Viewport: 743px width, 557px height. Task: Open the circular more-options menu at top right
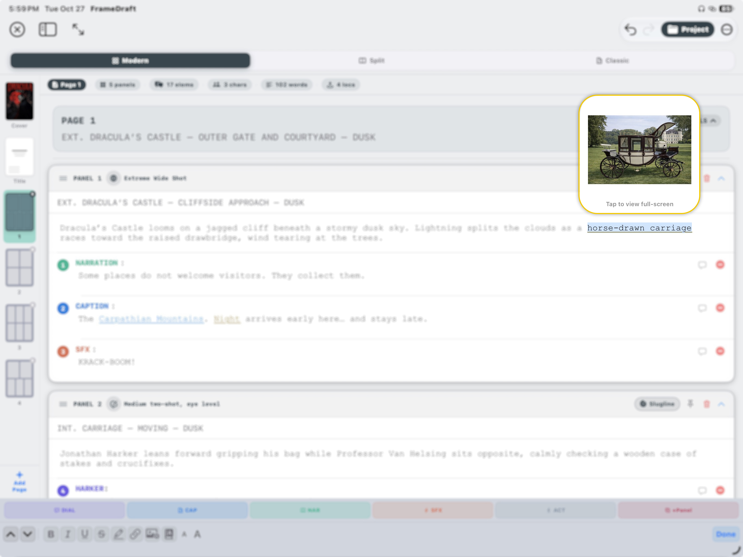point(726,30)
